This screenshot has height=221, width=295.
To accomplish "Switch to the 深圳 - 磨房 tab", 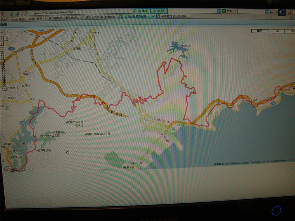I will point(36,19).
